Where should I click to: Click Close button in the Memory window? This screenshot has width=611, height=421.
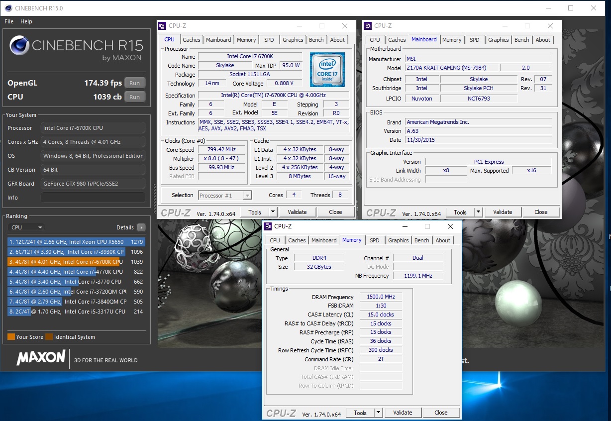441,413
